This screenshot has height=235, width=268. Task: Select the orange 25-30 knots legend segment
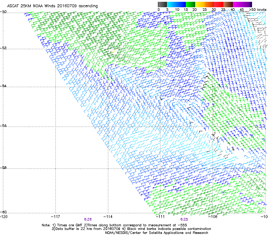(x=209, y=4)
